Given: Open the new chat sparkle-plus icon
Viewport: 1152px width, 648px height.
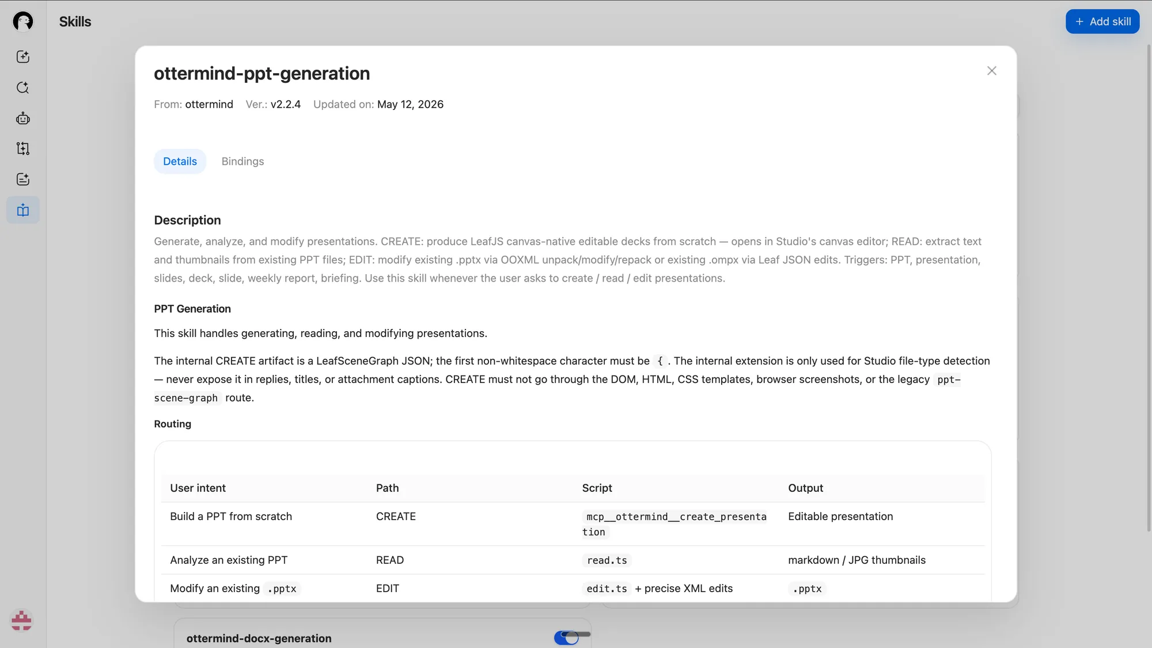Looking at the screenshot, I should tap(23, 56).
